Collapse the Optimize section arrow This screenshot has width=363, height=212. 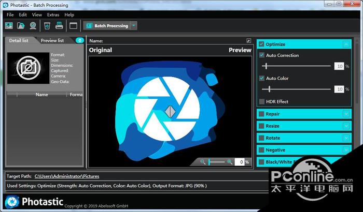tap(346, 44)
